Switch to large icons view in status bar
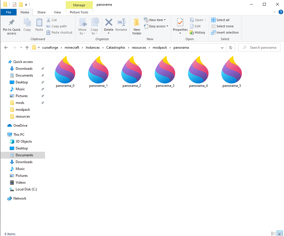284x236 pixels. 280,233
